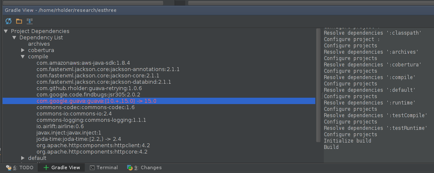Click the Changes tab icon

click(x=130, y=168)
